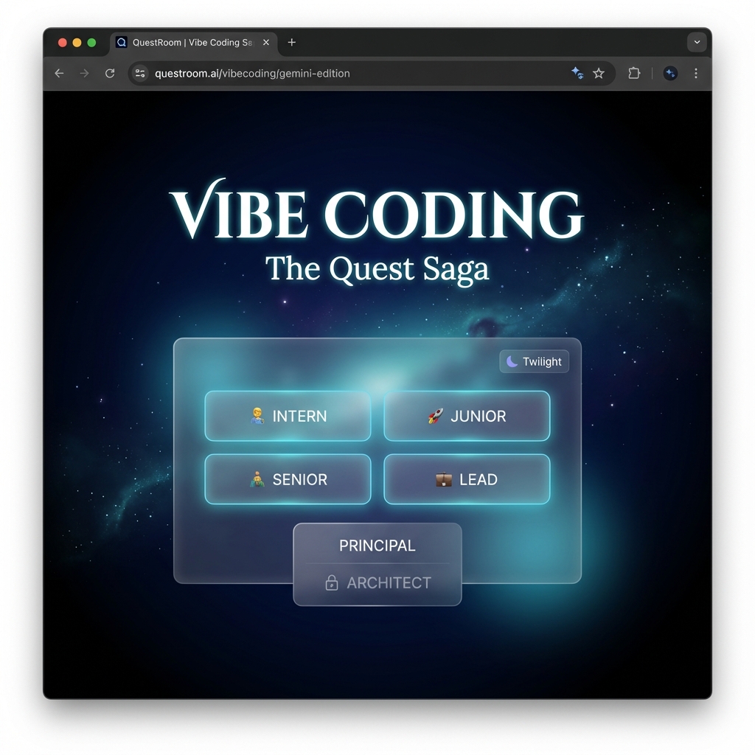Click the QuestRoom favicon on the browser tab
This screenshot has height=755, width=755.
tap(121, 42)
